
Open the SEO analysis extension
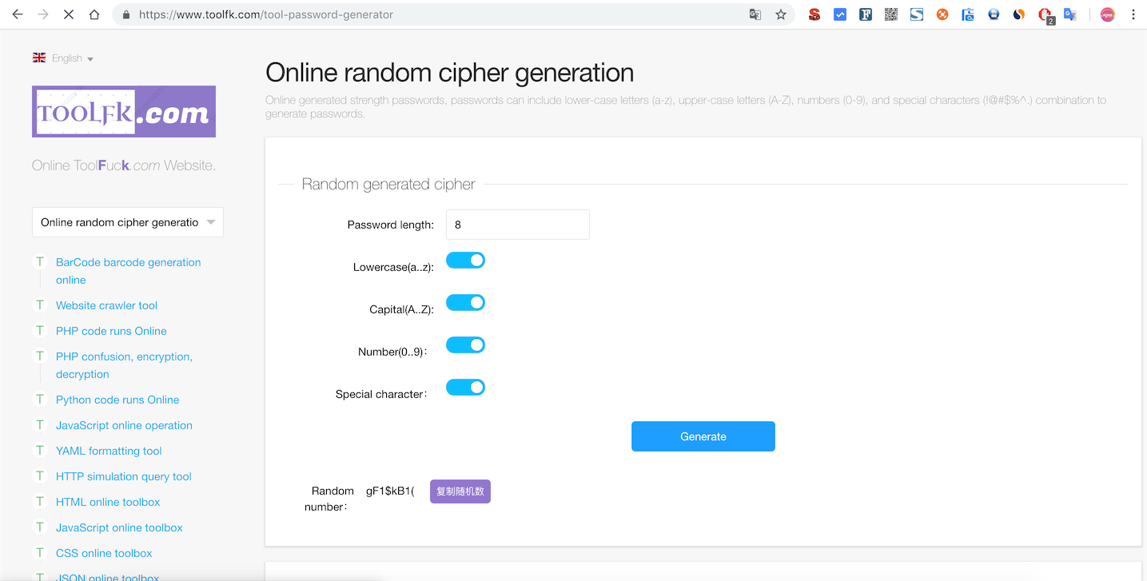point(814,14)
